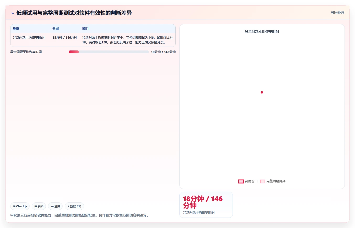The height and width of the screenshot is (228, 355).
Task: Click the progress bar label 异常问题平均恢复时间
Action: [26, 52]
